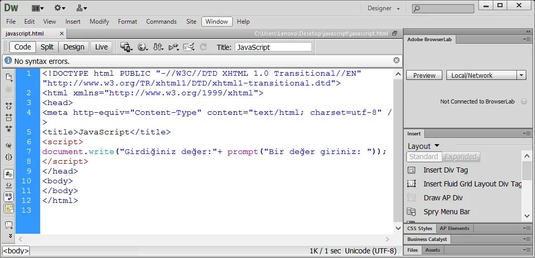
Task: Click the code editor vertical scrollbar down arrow
Action: (x=398, y=228)
